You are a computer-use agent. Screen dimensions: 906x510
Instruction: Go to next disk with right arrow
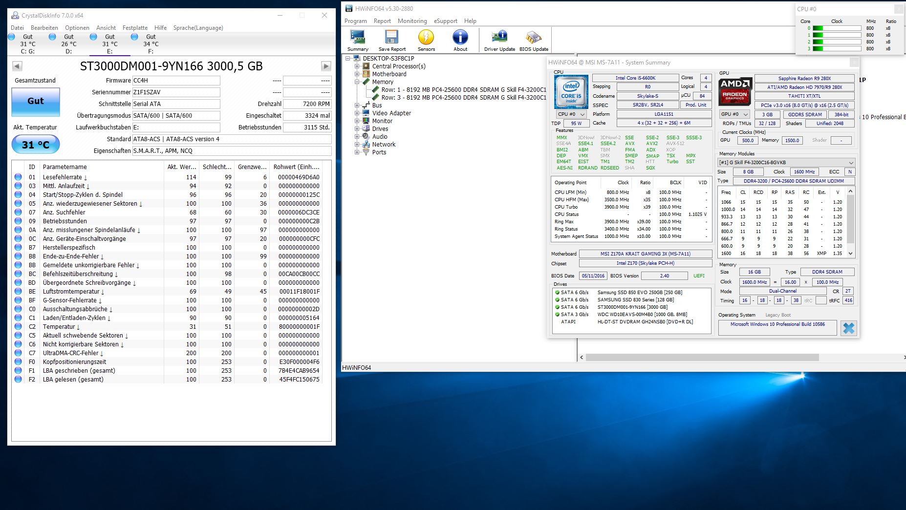[x=326, y=66]
